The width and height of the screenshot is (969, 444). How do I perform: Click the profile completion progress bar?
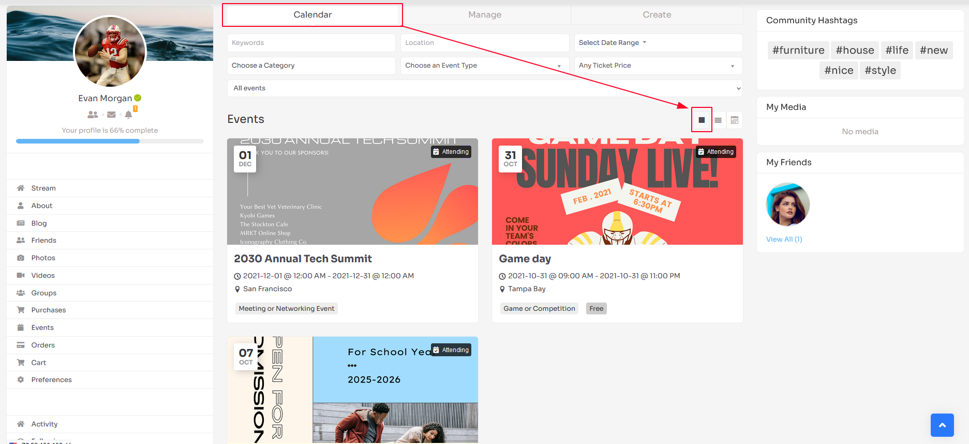point(110,141)
